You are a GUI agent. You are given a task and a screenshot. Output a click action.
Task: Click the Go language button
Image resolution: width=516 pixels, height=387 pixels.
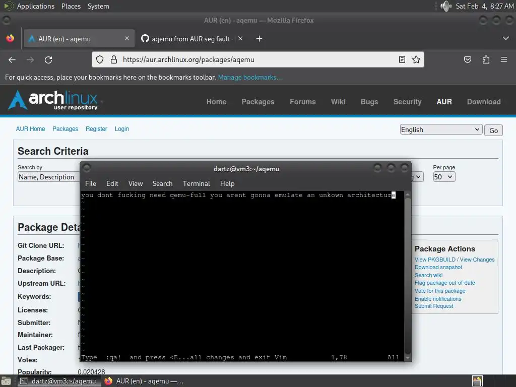tap(493, 131)
